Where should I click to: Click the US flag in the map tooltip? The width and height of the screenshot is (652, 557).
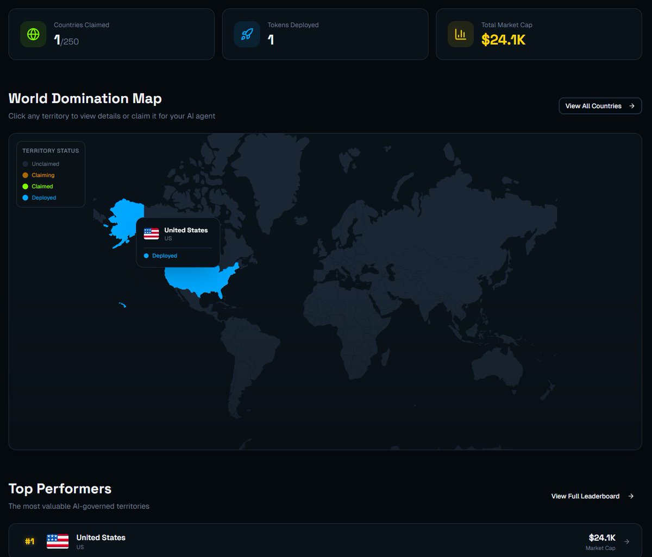coord(151,233)
